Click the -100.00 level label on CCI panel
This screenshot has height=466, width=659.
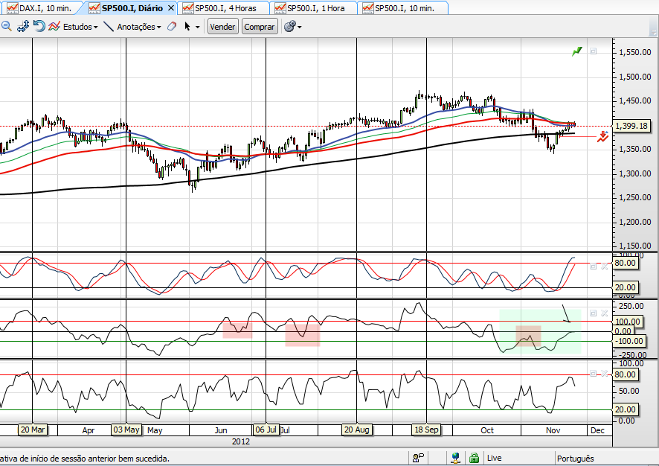[628, 341]
